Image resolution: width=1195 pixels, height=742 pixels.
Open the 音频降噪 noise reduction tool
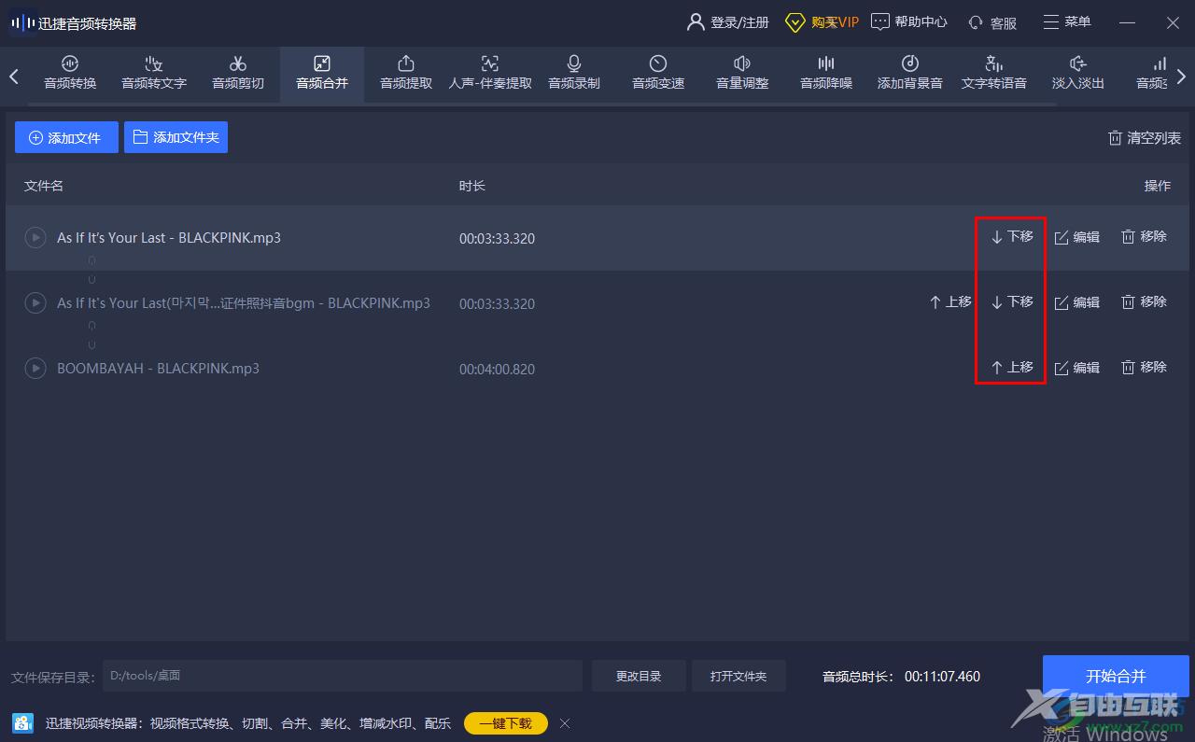pyautogui.click(x=826, y=73)
